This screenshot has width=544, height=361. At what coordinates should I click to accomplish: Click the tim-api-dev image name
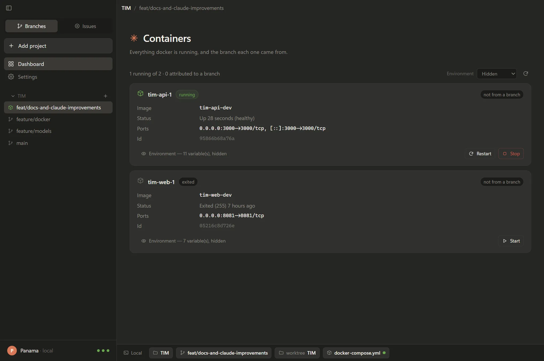pos(215,108)
